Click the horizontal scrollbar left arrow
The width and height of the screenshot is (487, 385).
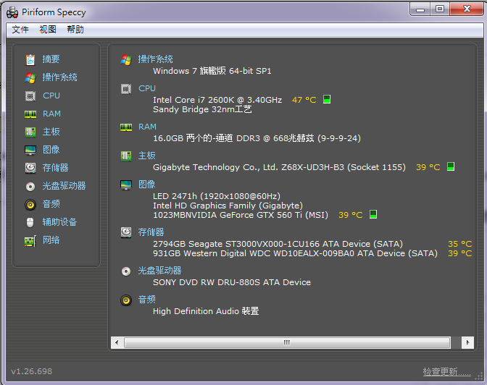(x=117, y=342)
